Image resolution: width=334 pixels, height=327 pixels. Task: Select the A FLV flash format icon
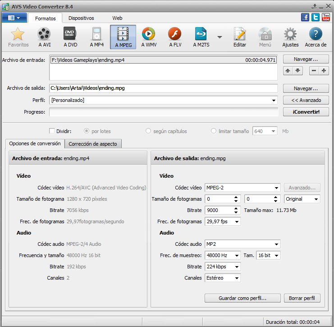coord(175,37)
